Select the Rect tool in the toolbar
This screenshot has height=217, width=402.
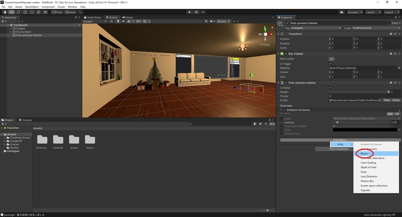[31, 12]
